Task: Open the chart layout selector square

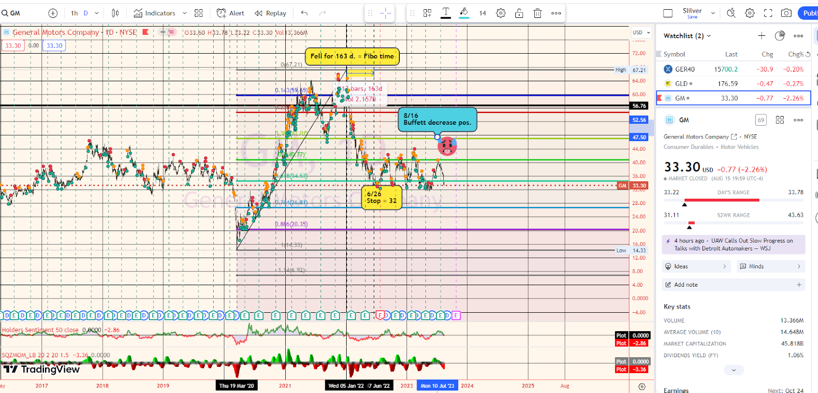Action: tap(668, 13)
